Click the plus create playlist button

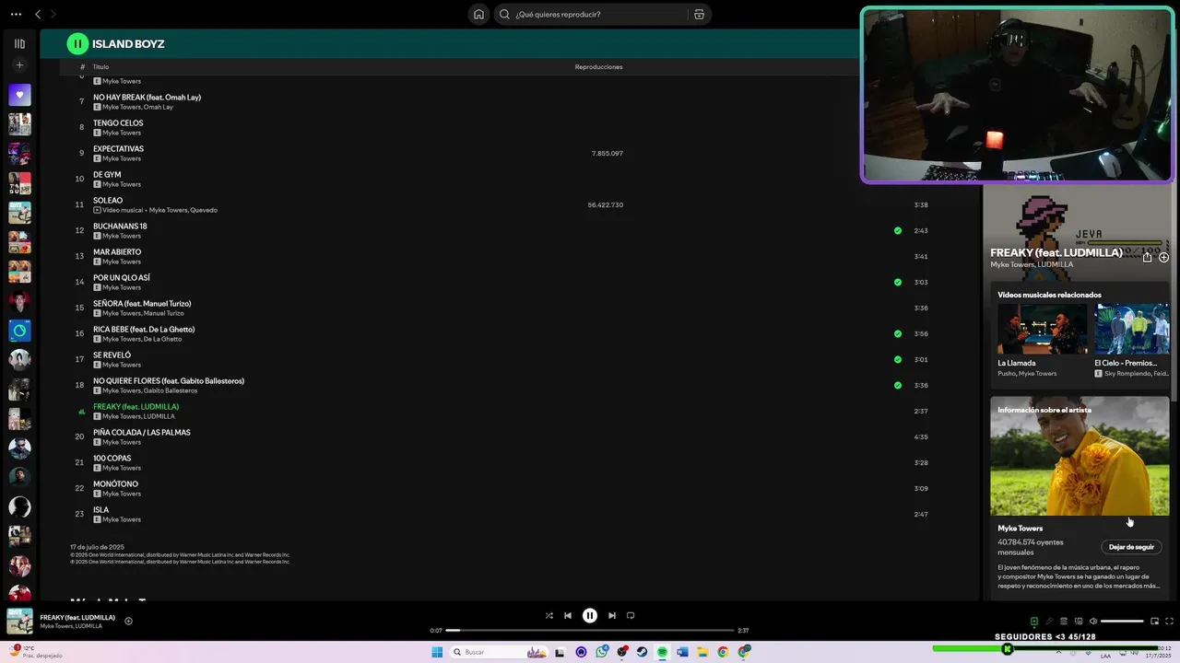(x=19, y=65)
